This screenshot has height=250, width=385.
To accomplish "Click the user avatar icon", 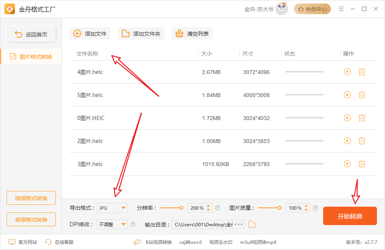I will (282, 9).
